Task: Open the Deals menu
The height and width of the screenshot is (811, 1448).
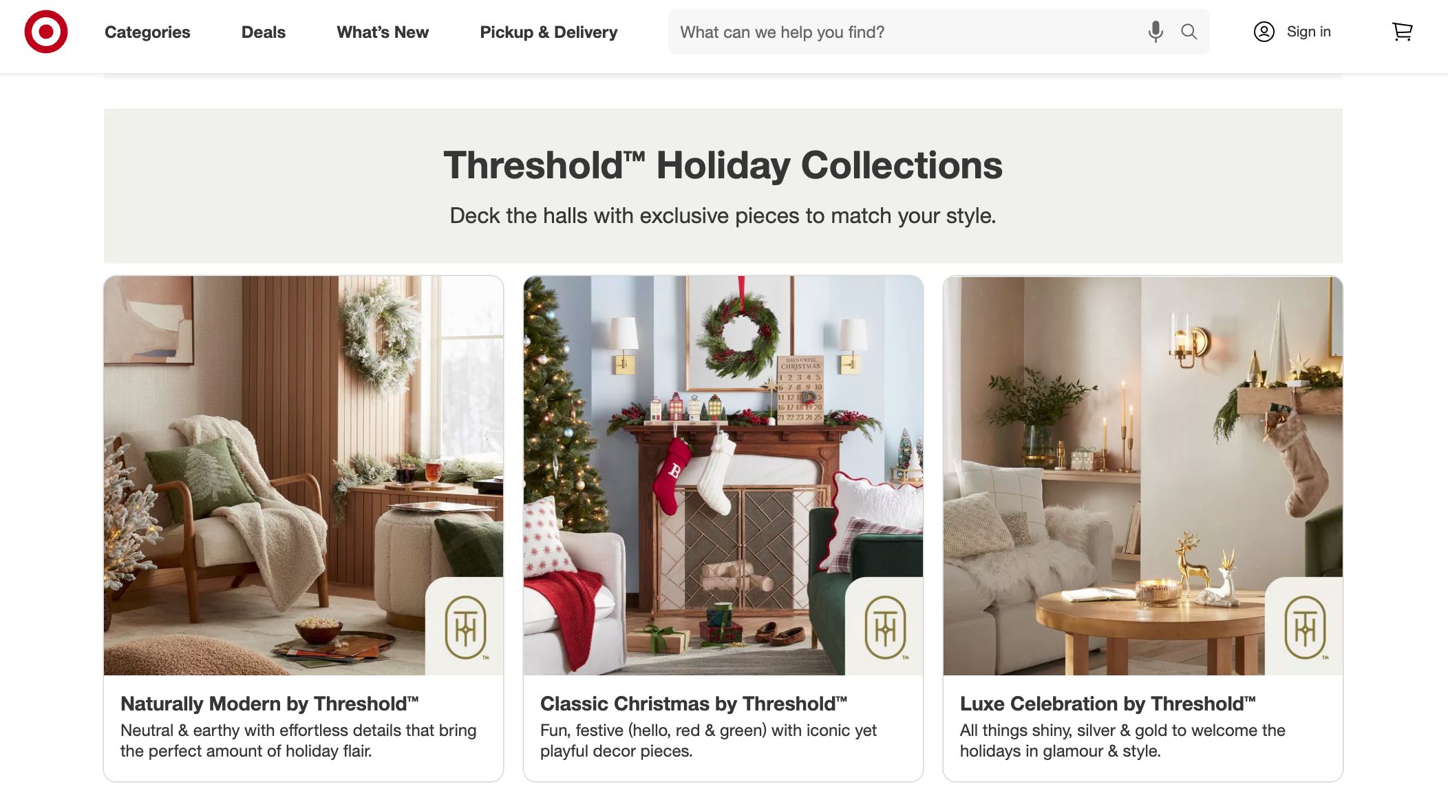Action: (263, 32)
